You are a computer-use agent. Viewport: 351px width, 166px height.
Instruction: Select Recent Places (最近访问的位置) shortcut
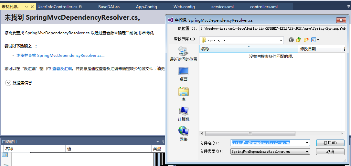pyautogui.click(x=184, y=54)
